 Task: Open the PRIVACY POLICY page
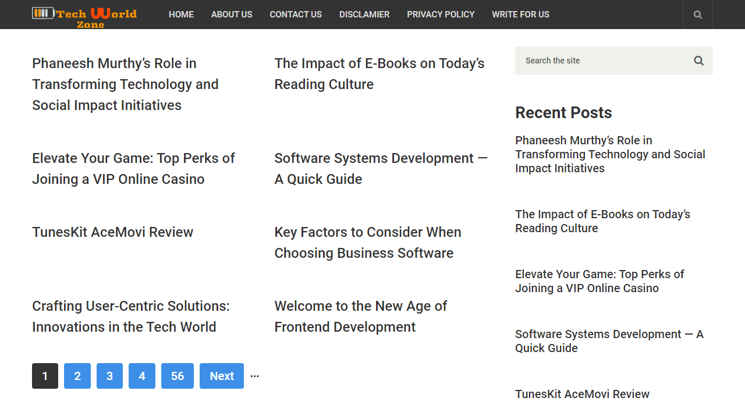click(x=441, y=14)
